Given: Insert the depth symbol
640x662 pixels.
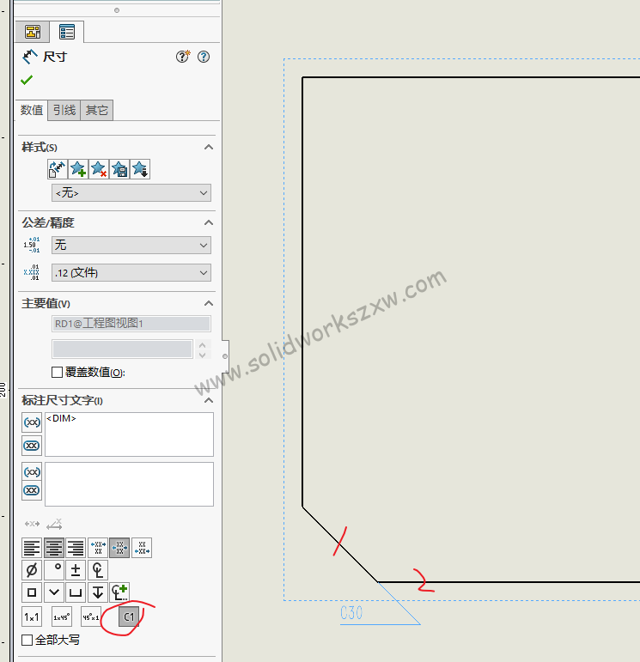Looking at the screenshot, I should (x=98, y=592).
